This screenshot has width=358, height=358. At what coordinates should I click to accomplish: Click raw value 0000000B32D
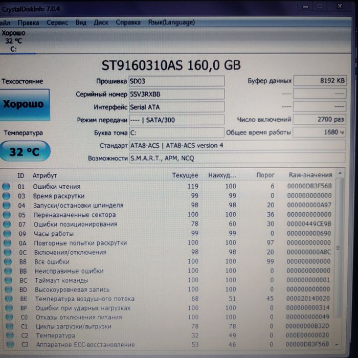(307, 326)
